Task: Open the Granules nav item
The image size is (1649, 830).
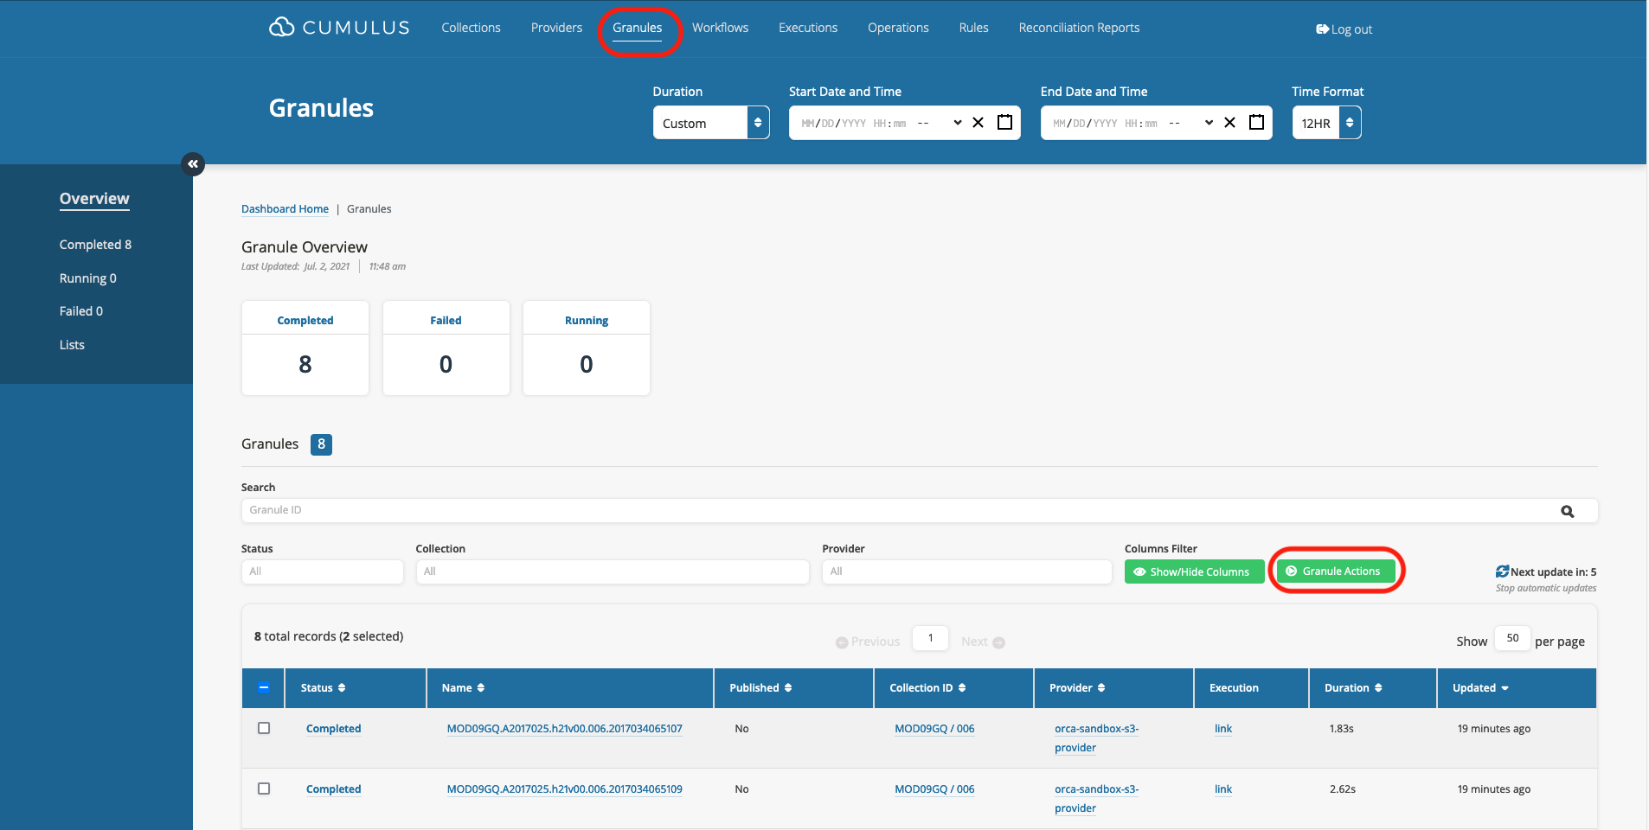Action: pos(638,28)
